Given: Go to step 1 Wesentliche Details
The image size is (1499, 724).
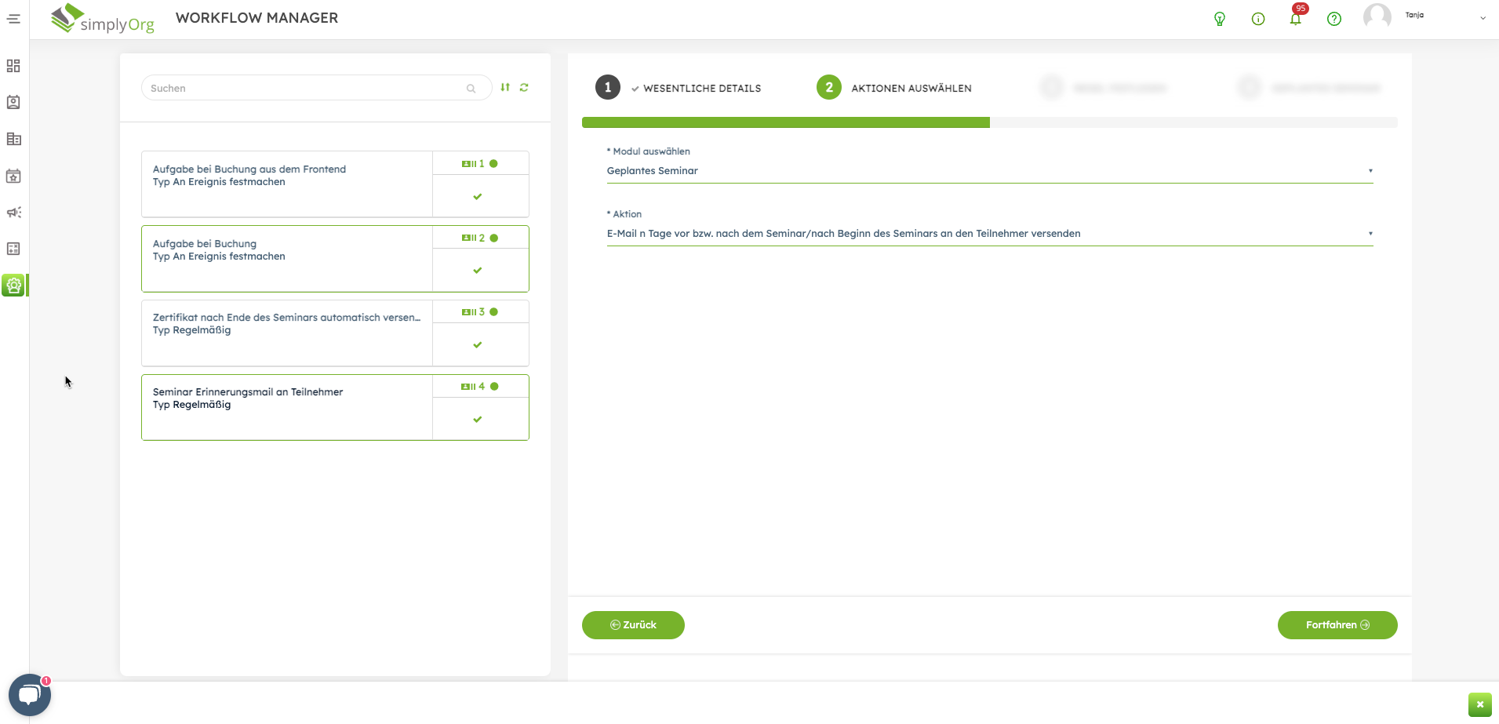Looking at the screenshot, I should [x=608, y=88].
